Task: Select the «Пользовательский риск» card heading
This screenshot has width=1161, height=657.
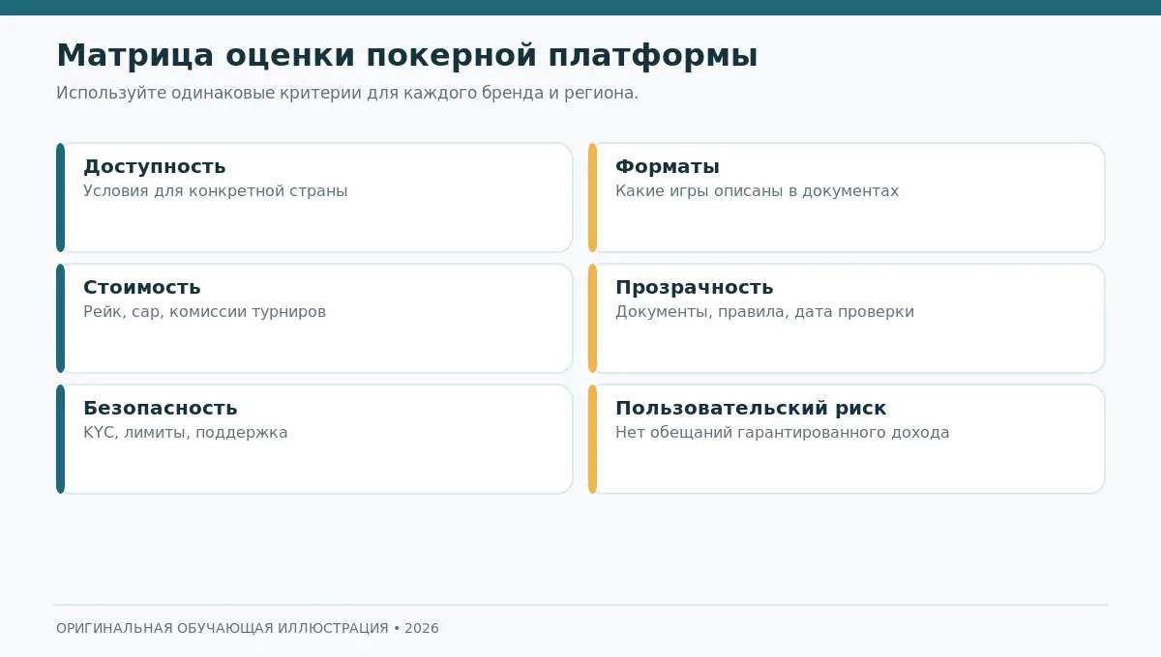Action: click(751, 409)
